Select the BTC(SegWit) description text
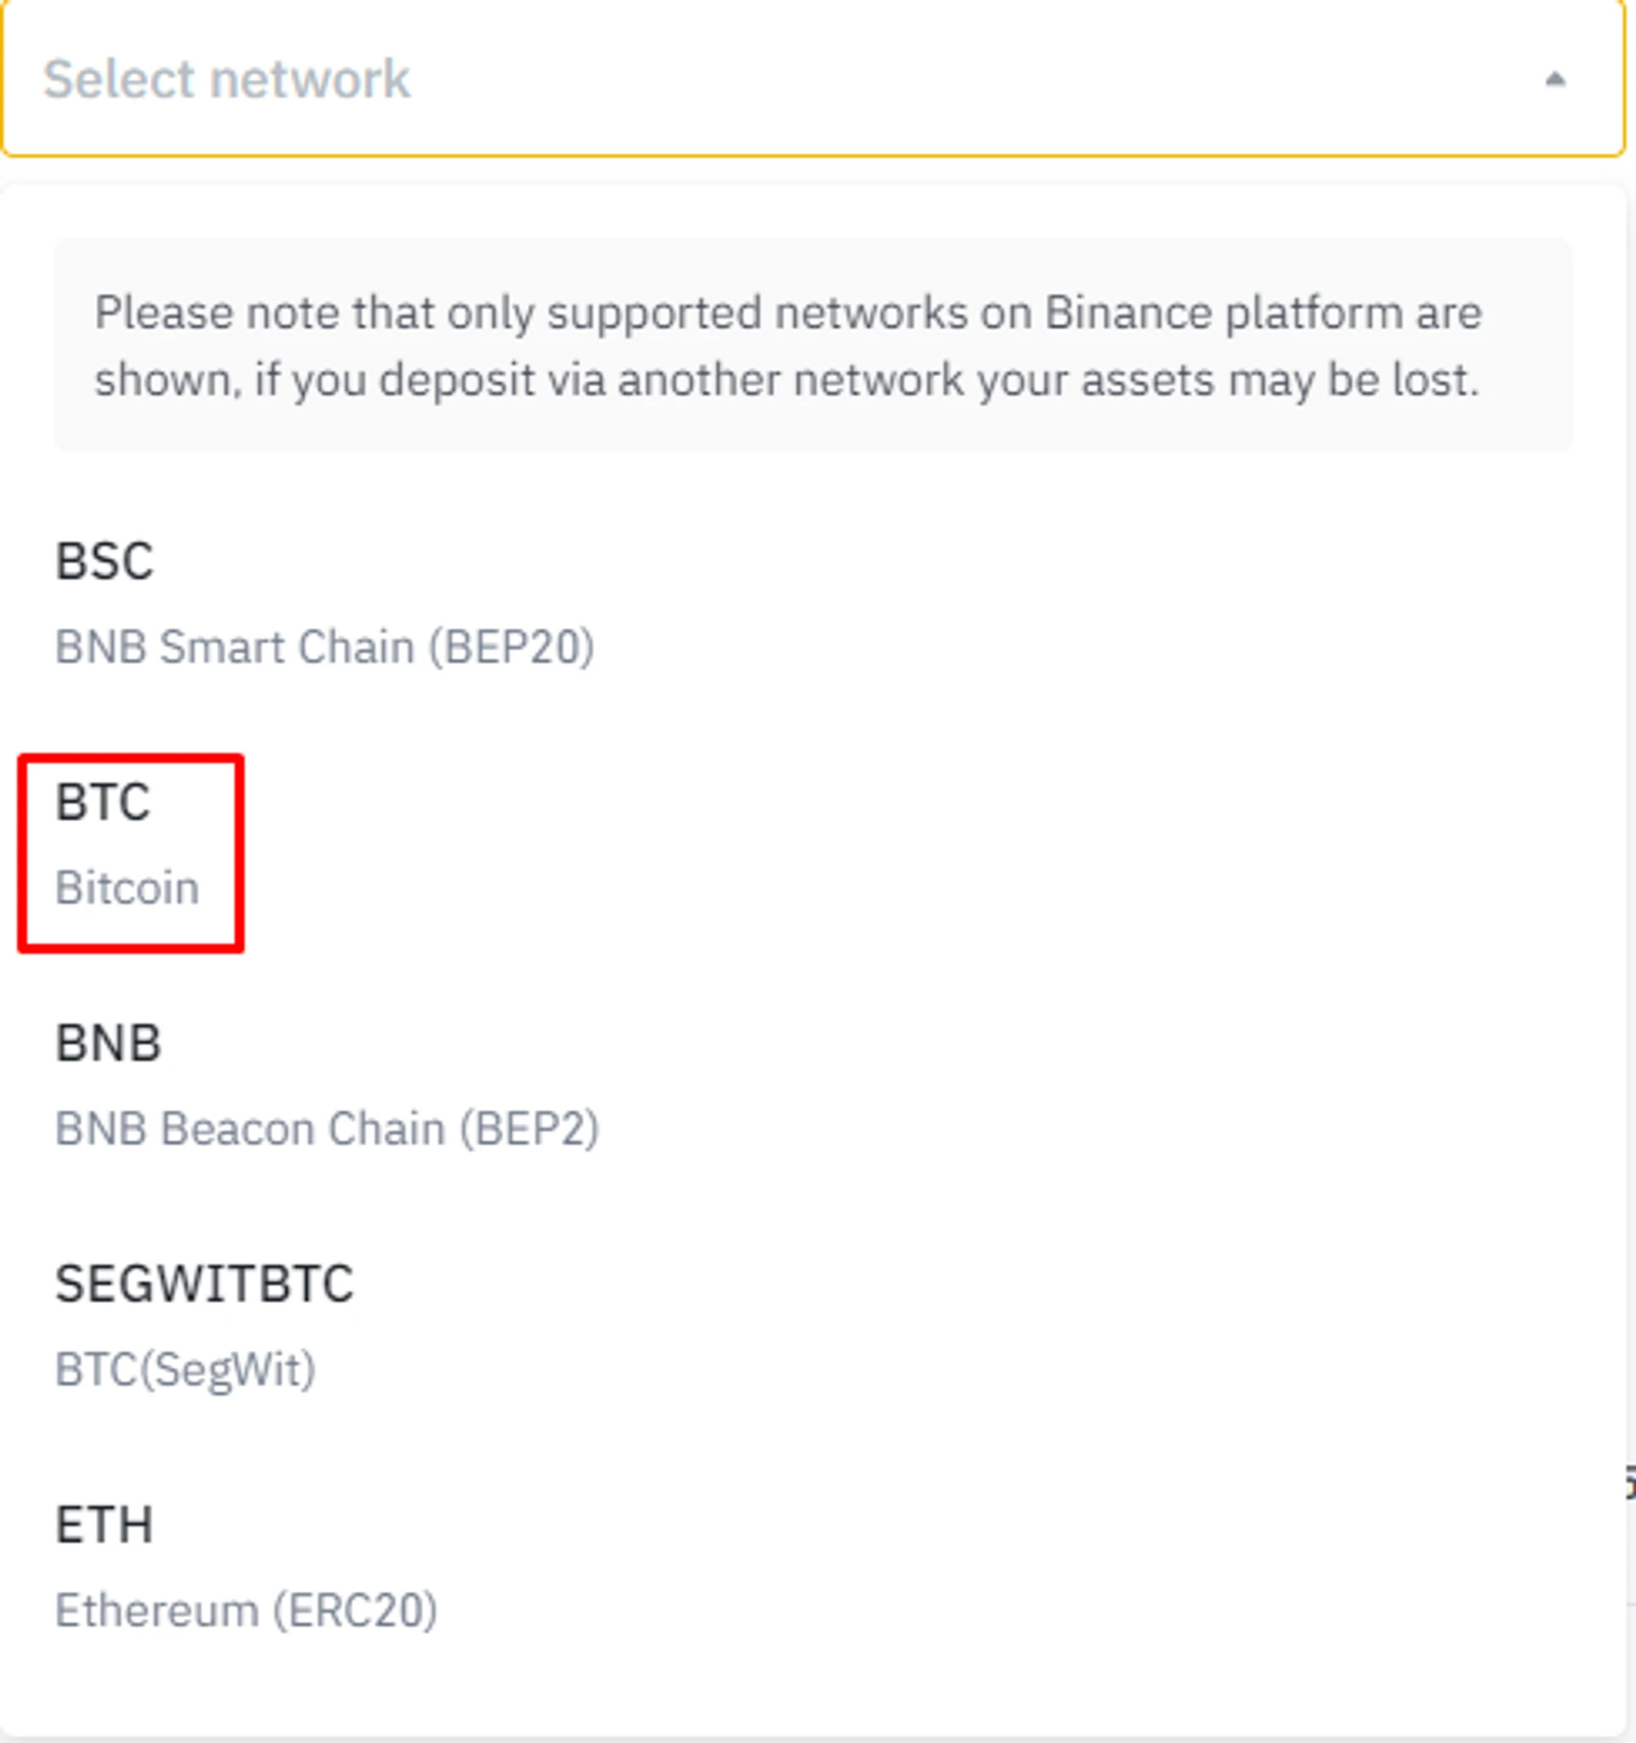The height and width of the screenshot is (1743, 1636). [185, 1369]
